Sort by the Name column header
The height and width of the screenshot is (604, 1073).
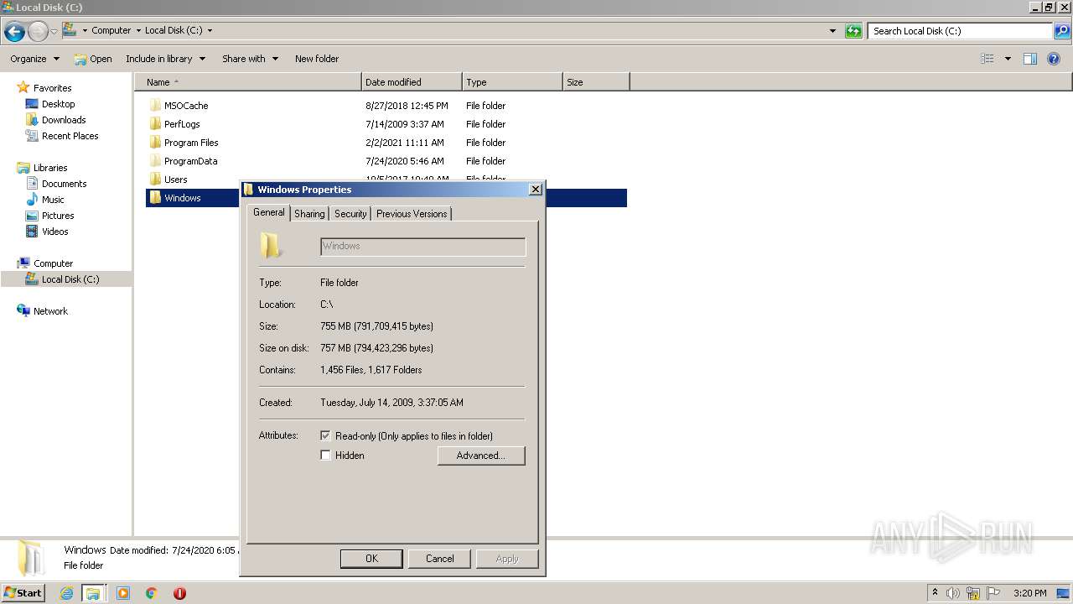pyautogui.click(x=248, y=82)
